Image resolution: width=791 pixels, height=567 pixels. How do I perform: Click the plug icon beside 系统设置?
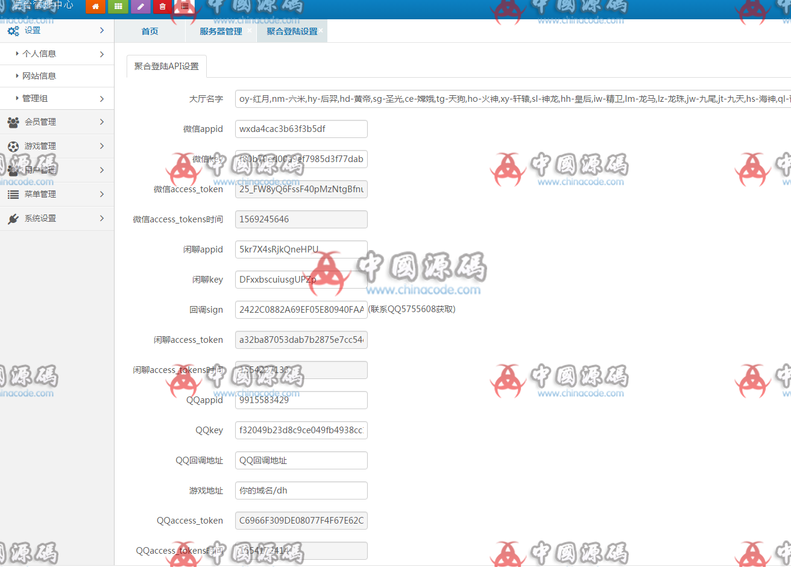(x=13, y=219)
